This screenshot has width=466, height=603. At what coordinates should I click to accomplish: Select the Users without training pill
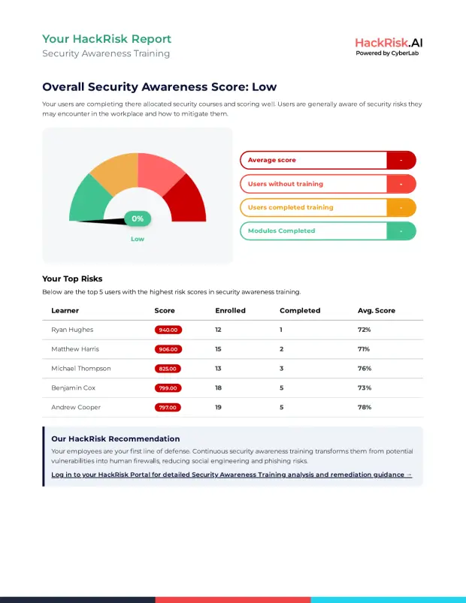click(328, 184)
